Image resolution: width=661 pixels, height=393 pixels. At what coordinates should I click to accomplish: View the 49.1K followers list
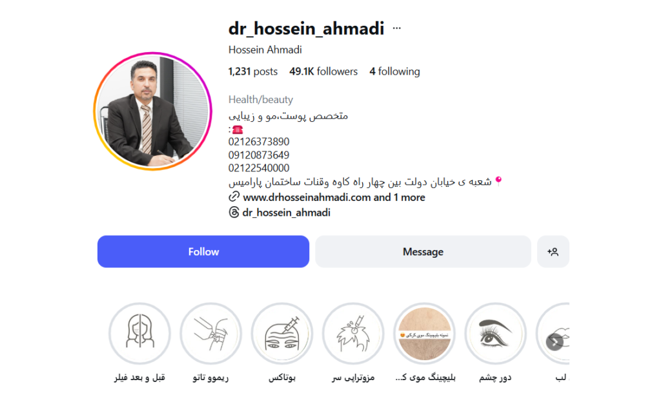click(x=323, y=72)
